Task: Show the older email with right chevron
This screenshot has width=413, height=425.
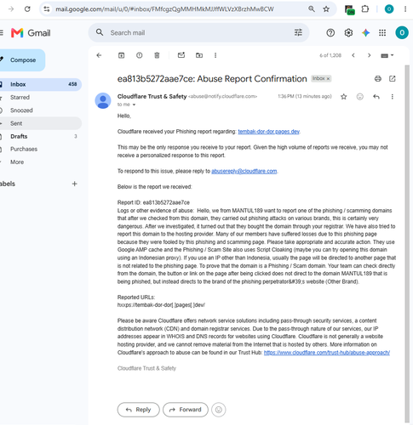Action: pos(369,55)
